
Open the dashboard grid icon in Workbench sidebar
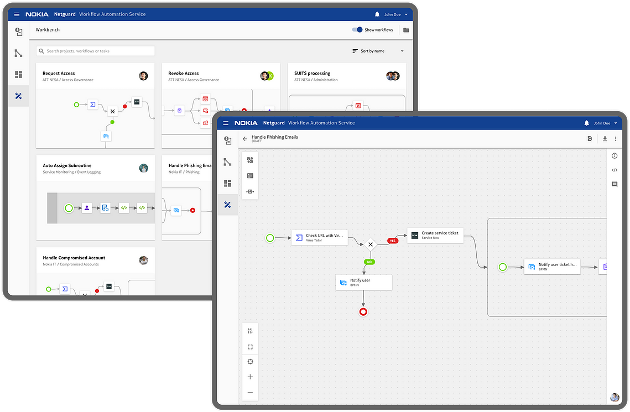(18, 75)
